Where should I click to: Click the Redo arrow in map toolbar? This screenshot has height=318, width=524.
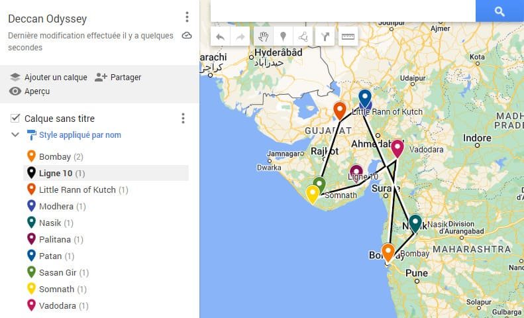pyautogui.click(x=240, y=36)
